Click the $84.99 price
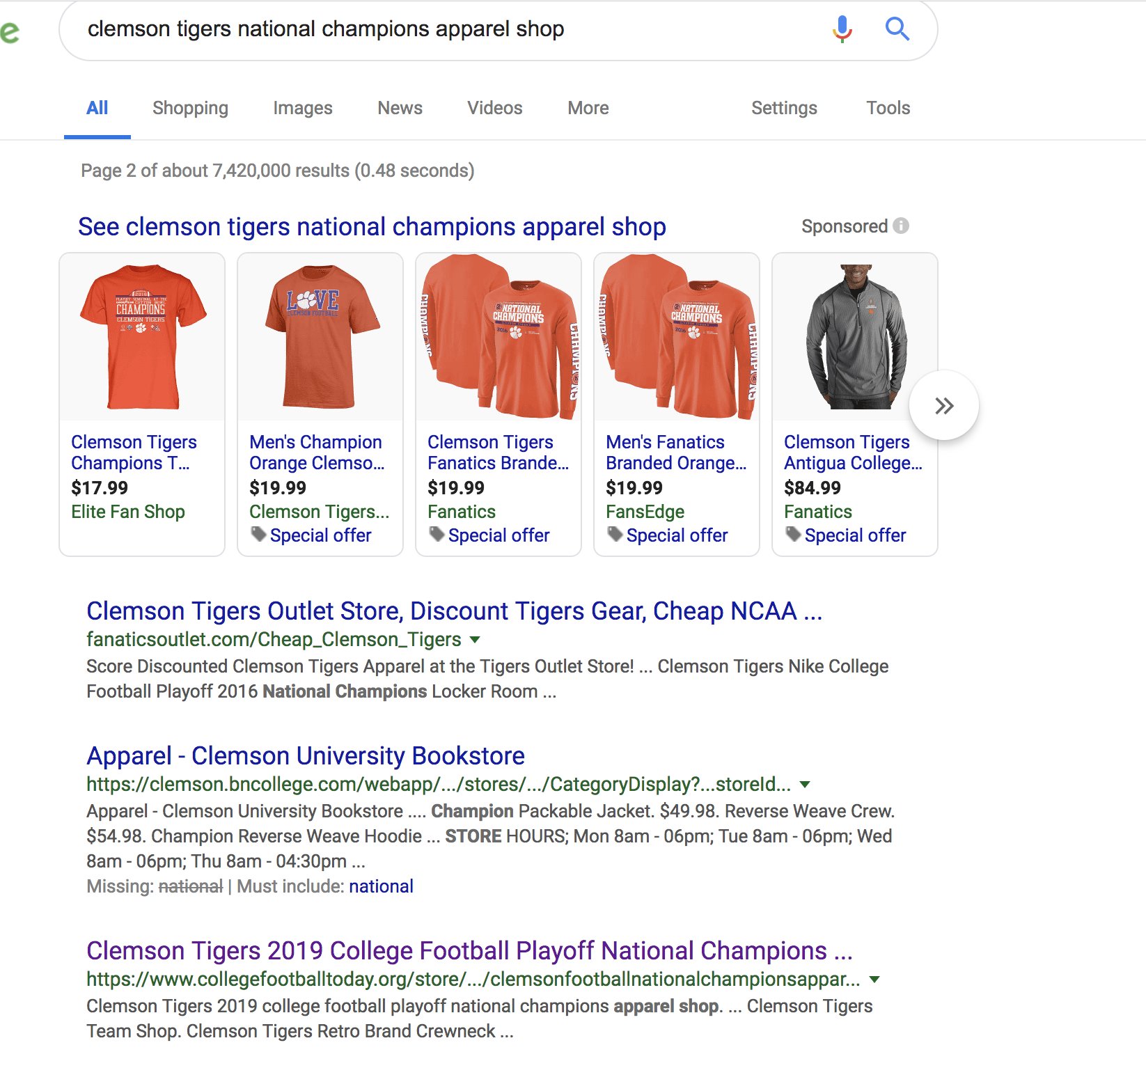1146x1068 pixels. 813,487
